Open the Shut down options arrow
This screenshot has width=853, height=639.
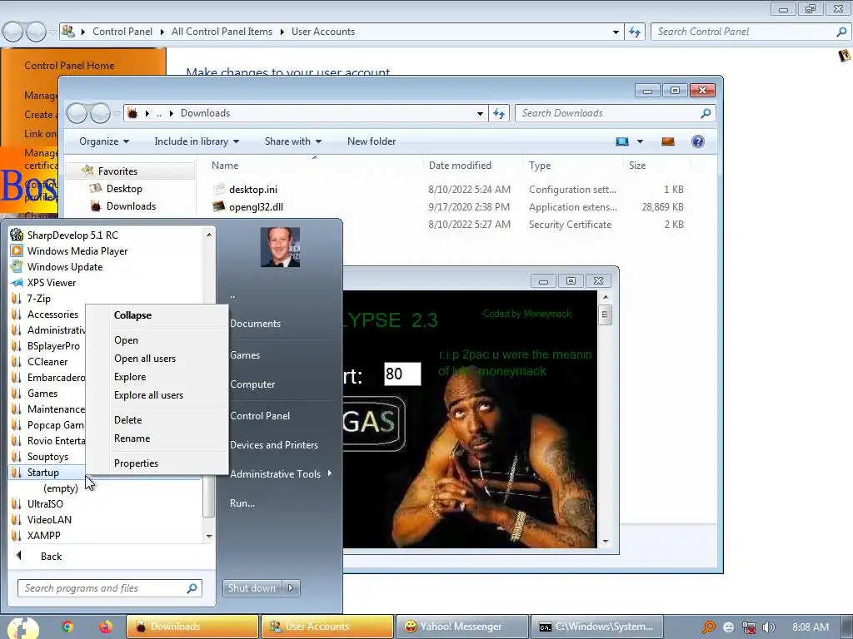click(291, 588)
